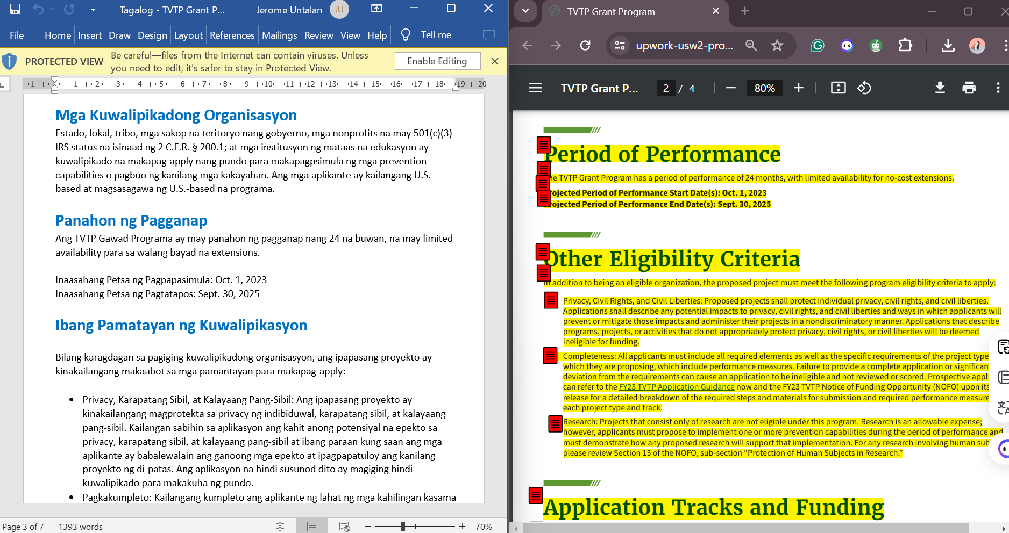This screenshot has height=533, width=1009.
Task: Open the Undo history dropdown arrow
Action: click(52, 9)
